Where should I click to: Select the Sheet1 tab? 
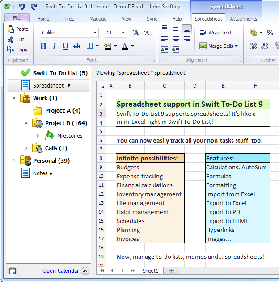click(x=150, y=271)
